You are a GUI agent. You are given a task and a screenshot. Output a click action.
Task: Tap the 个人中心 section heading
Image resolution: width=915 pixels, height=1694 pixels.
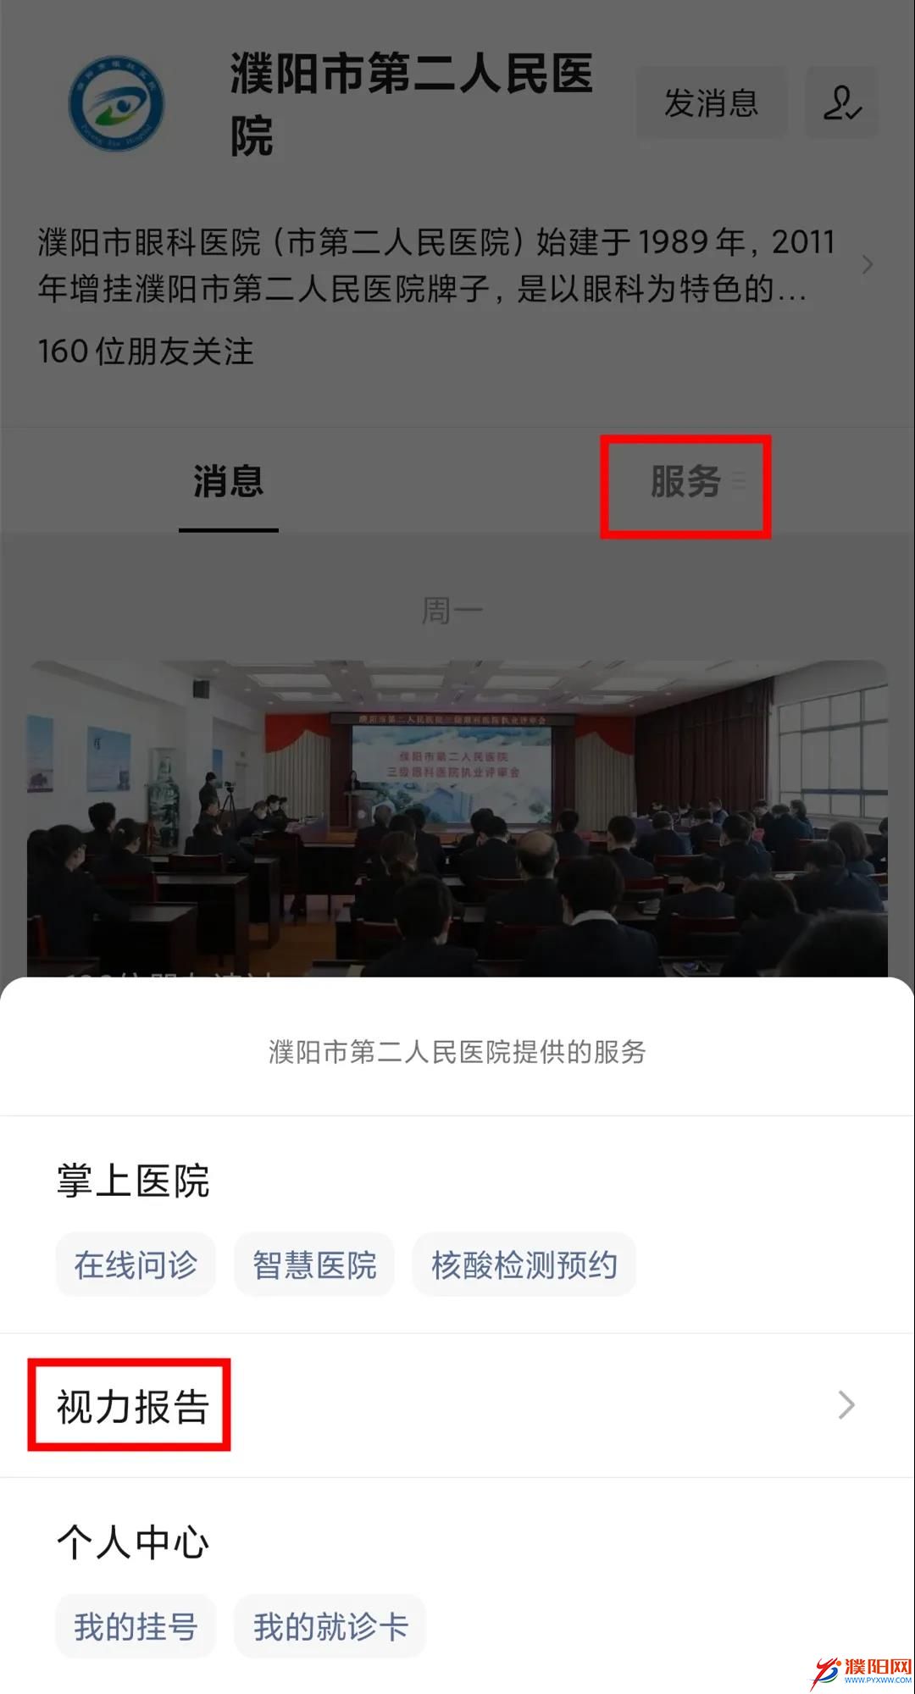tap(133, 1542)
